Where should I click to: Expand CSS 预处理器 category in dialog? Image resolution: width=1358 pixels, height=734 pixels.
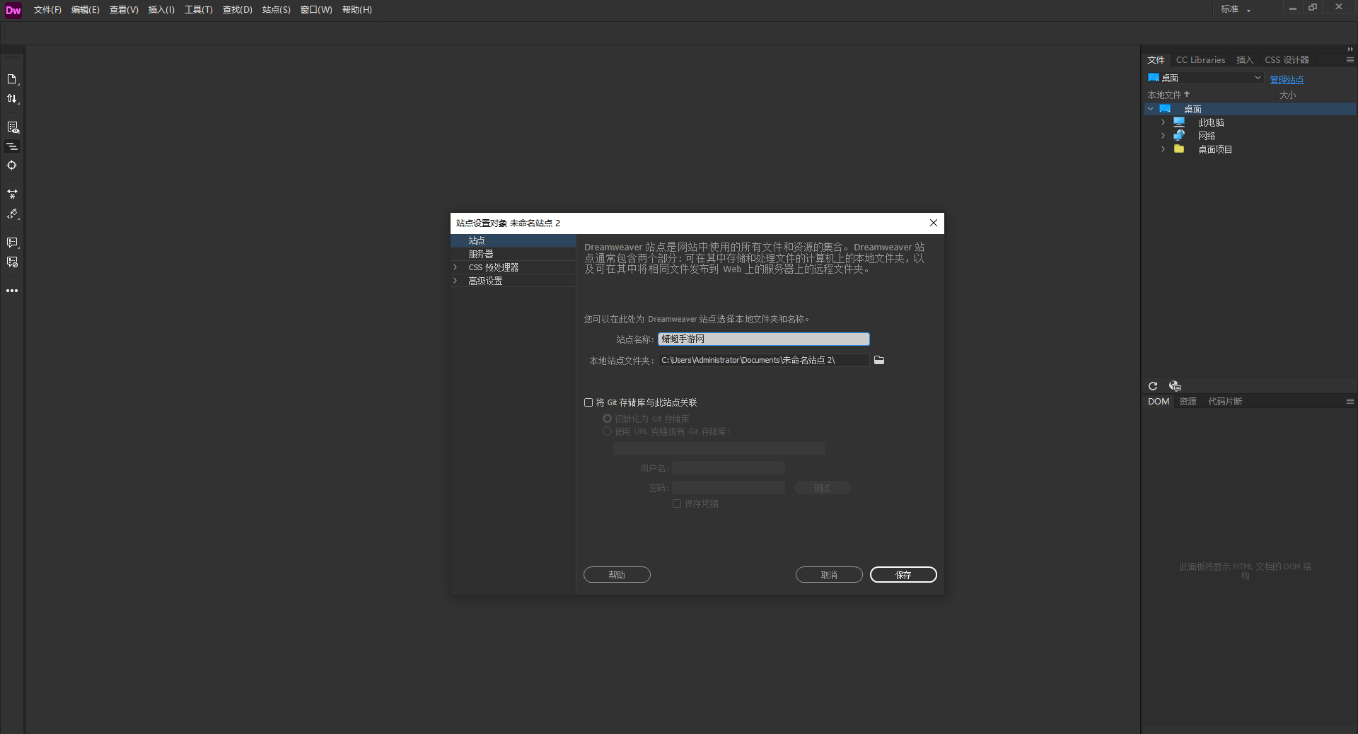pos(455,267)
